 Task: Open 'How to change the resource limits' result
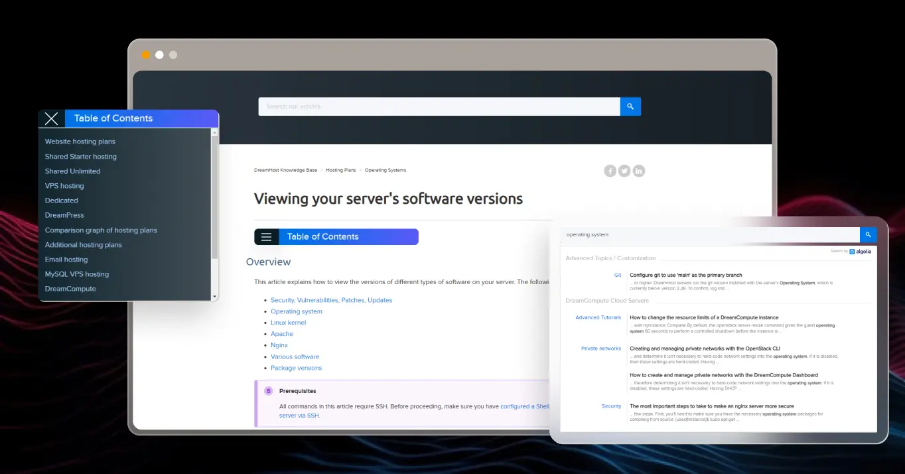704,317
